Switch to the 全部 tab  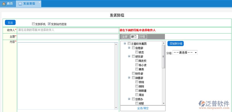(125, 37)
